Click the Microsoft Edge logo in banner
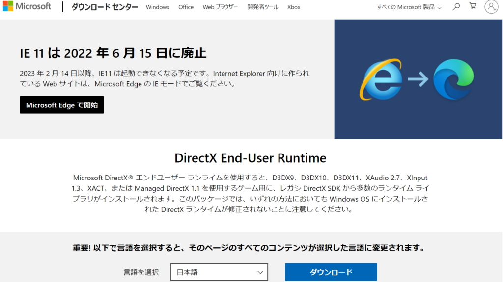This screenshot has width=503, height=282. (x=453, y=79)
